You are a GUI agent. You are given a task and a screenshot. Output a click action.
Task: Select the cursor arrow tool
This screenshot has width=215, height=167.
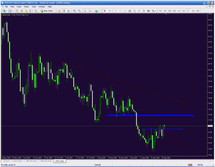pos(105,11)
